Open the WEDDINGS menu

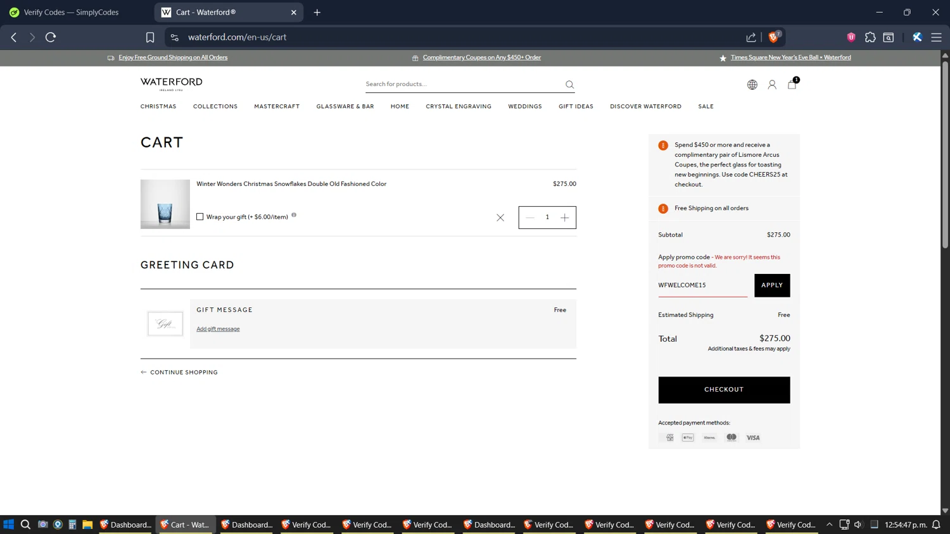pyautogui.click(x=525, y=106)
